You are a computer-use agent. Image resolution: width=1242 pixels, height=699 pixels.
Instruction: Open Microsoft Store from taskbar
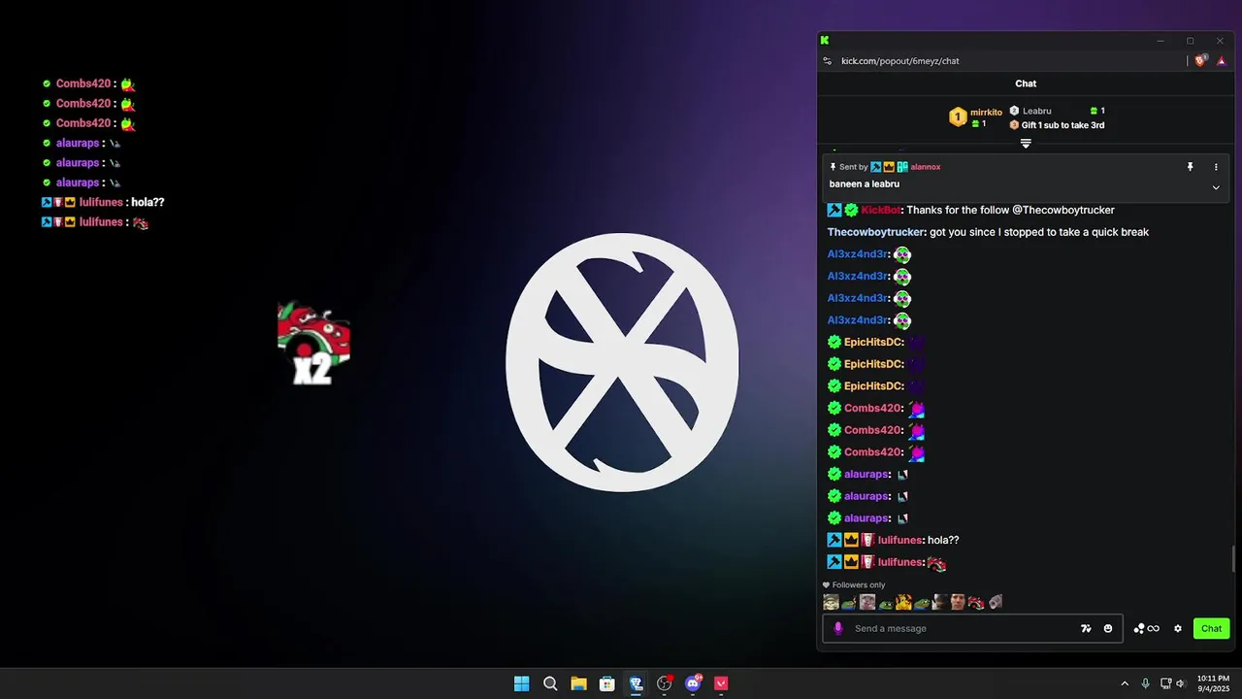pos(607,683)
